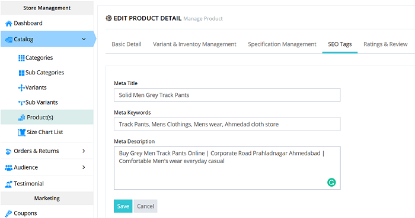Click the Orders & Returns icon

[8, 151]
